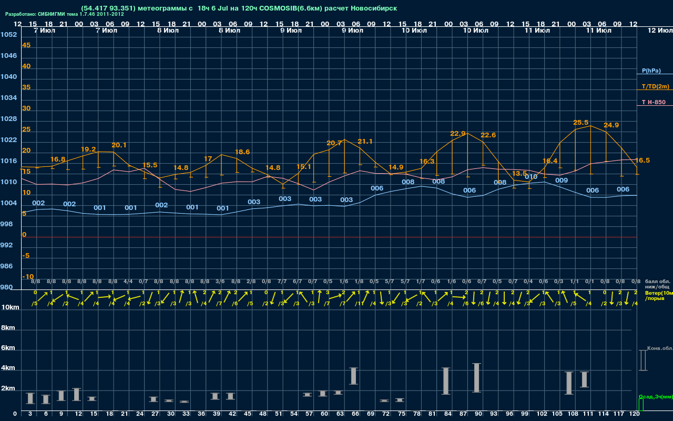The image size is (673, 421).
Task: Click the 20.1 temperature value
Action: [119, 145]
